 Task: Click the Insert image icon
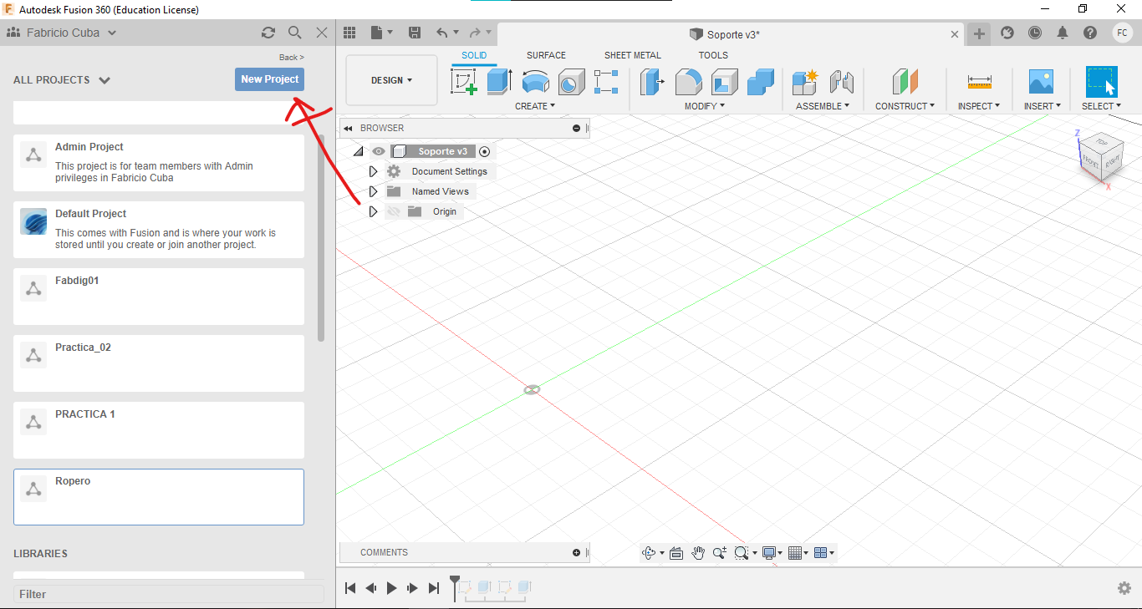click(x=1041, y=82)
